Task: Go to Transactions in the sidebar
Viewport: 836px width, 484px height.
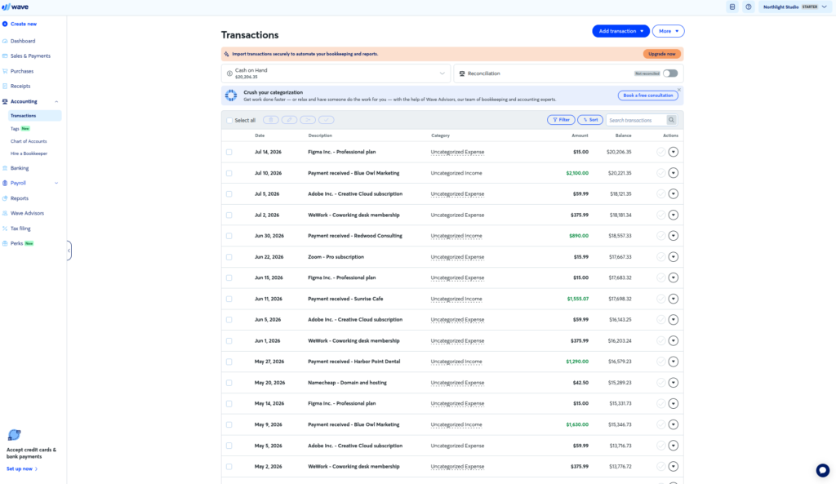Action: (x=34, y=116)
